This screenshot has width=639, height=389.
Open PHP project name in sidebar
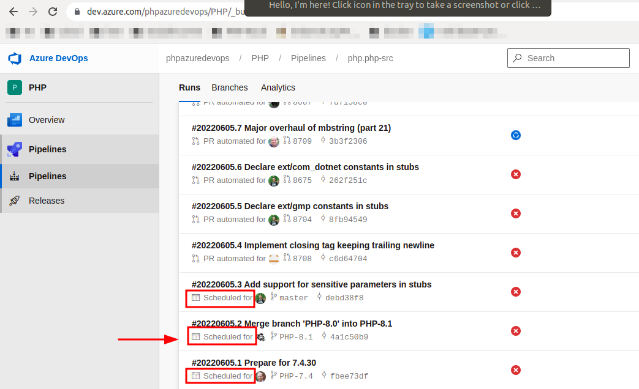(37, 87)
